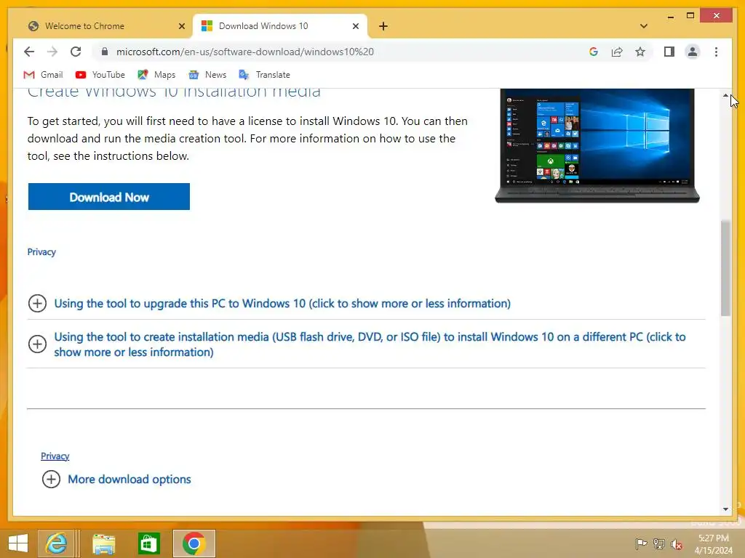This screenshot has height=558, width=745.
Task: Launch Internet Explorer from the taskbar
Action: point(56,543)
